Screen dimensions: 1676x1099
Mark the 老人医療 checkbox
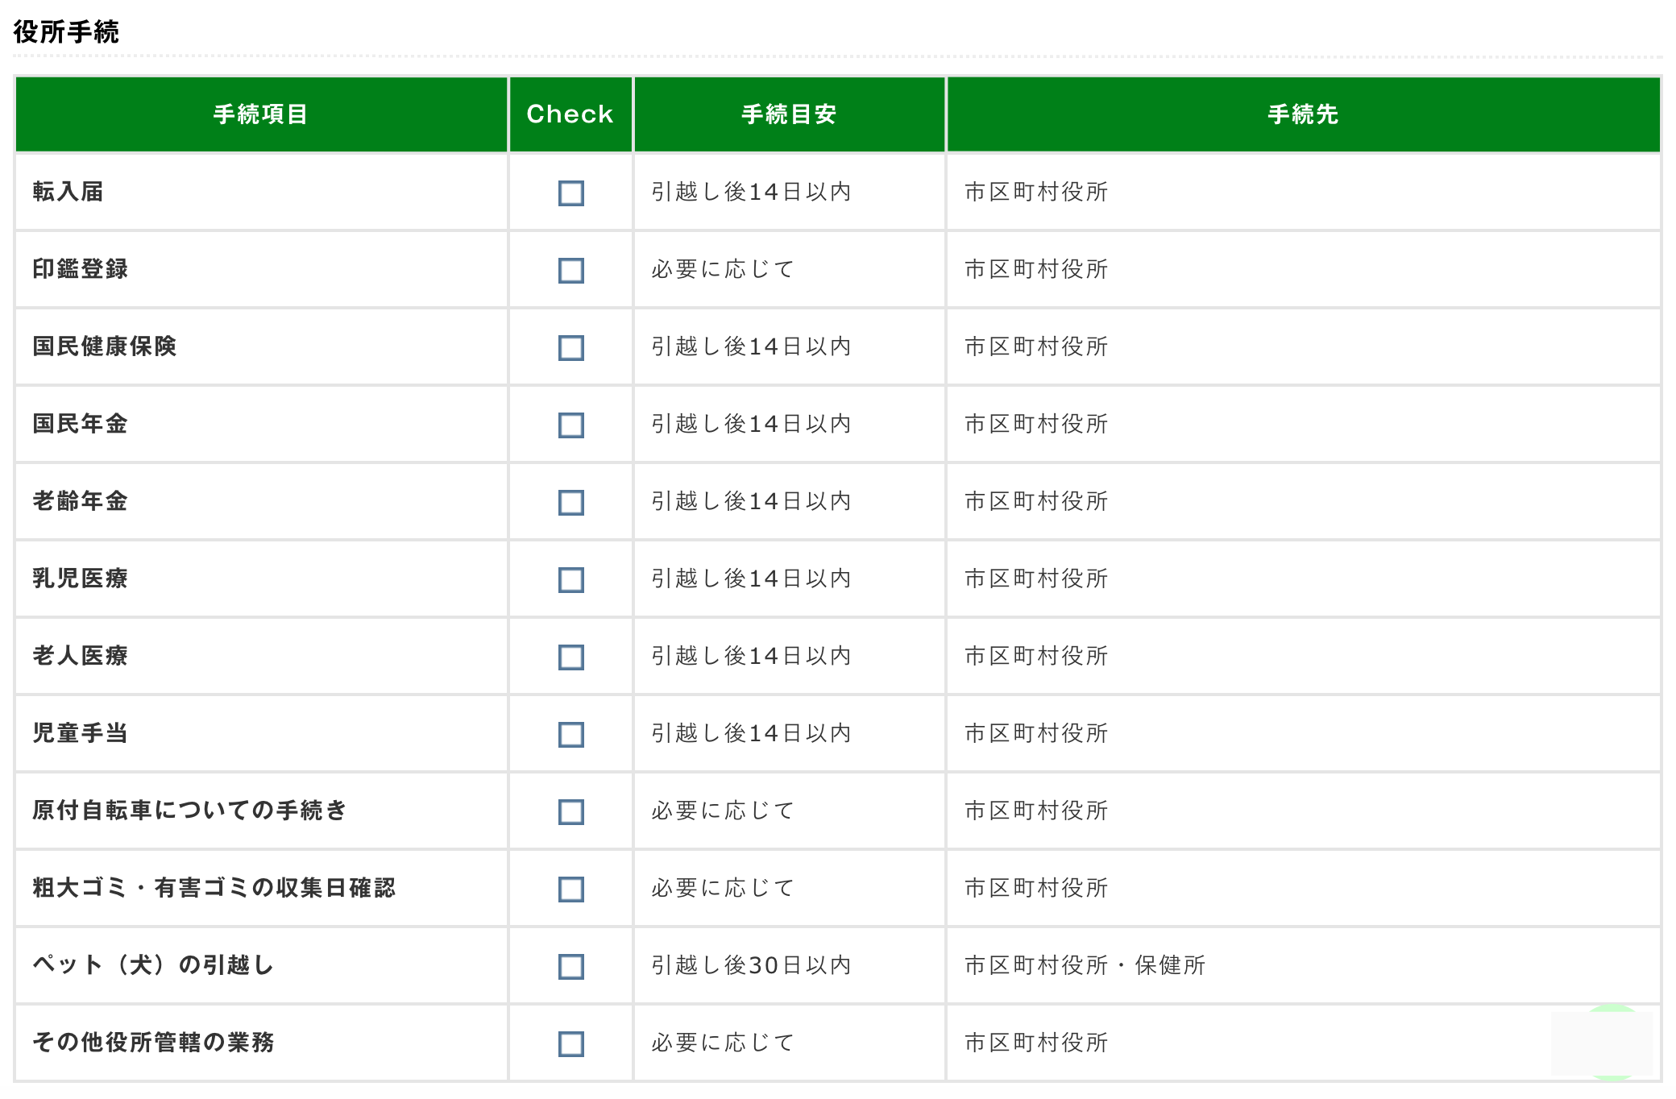click(x=570, y=657)
